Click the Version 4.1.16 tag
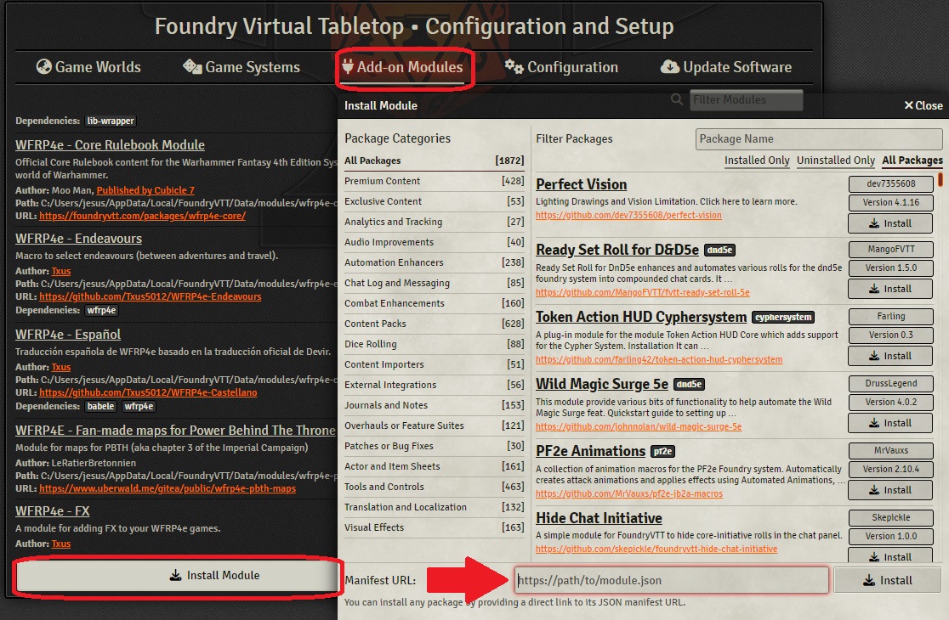 [x=890, y=202]
